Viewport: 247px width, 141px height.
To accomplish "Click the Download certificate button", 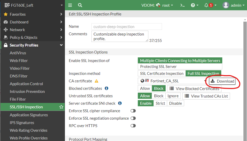I will pyautogui.click(x=223, y=81).
